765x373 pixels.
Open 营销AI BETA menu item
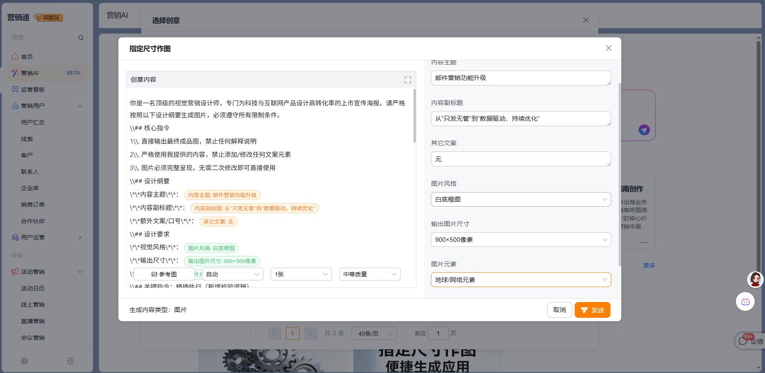point(47,73)
